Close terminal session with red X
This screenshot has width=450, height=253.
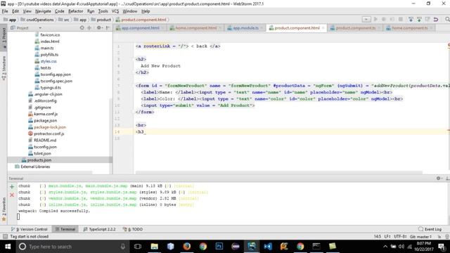click(x=12, y=195)
